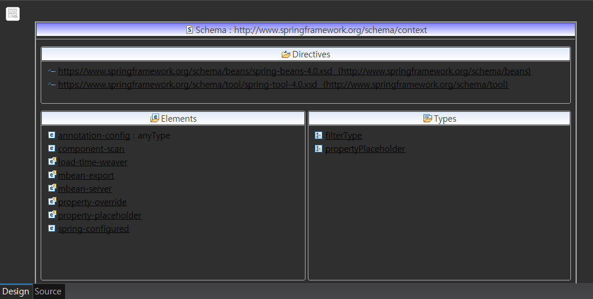Screen dimensions: 593x299
Task: Open the mbean-server element link
Action: coord(85,188)
